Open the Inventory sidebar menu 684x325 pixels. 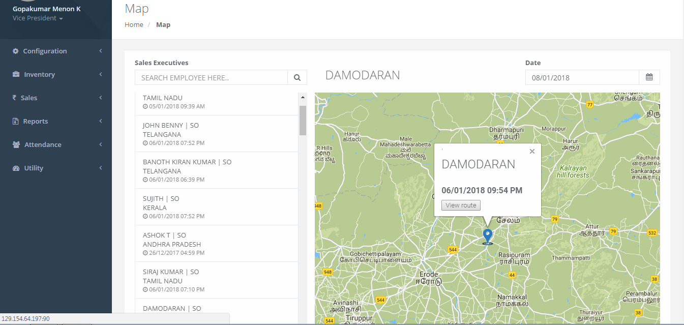(56, 74)
